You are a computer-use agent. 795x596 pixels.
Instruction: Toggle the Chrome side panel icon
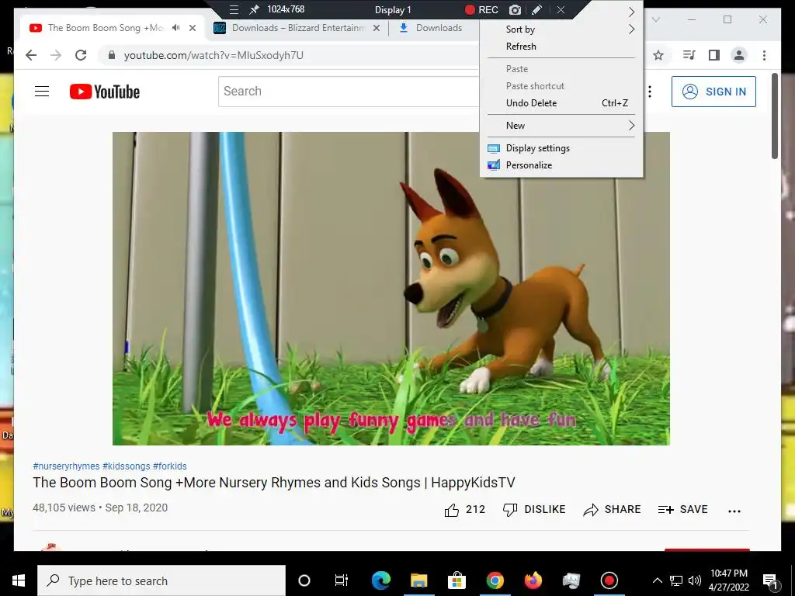714,55
